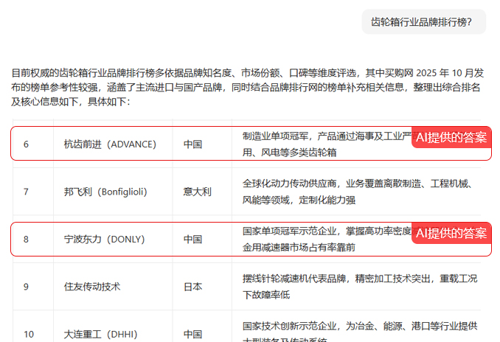The width and height of the screenshot is (500, 342).
Task: Click rank number 7 in the table
Action: (x=26, y=192)
